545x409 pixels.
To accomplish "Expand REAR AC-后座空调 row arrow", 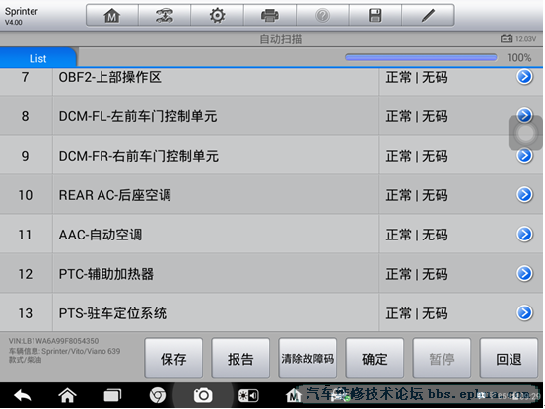I will point(524,194).
